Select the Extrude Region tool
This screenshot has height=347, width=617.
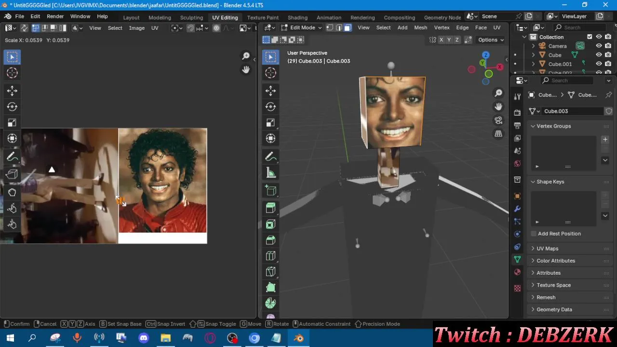pos(270,208)
